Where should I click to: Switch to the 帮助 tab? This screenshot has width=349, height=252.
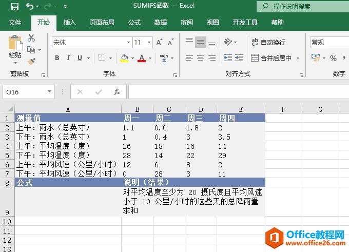[x=277, y=23]
